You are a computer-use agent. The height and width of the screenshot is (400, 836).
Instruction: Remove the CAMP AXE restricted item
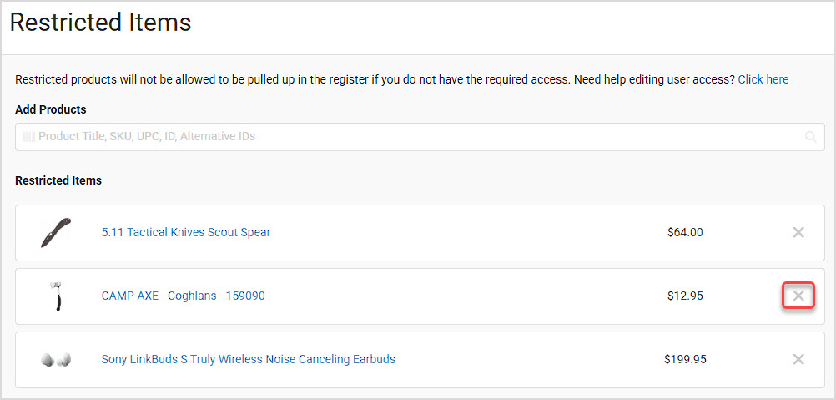point(798,296)
